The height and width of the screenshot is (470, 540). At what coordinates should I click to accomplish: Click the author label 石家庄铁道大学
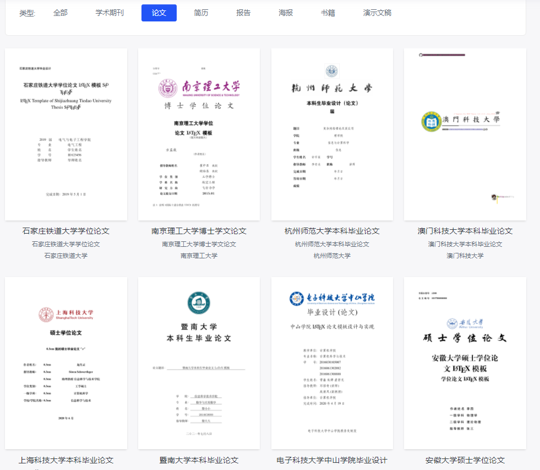[66, 256]
